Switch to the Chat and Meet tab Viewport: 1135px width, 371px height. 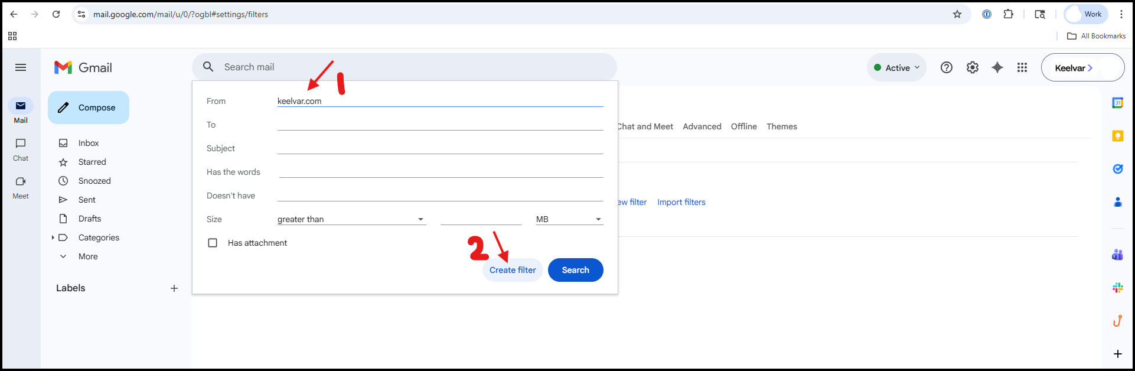(x=645, y=126)
